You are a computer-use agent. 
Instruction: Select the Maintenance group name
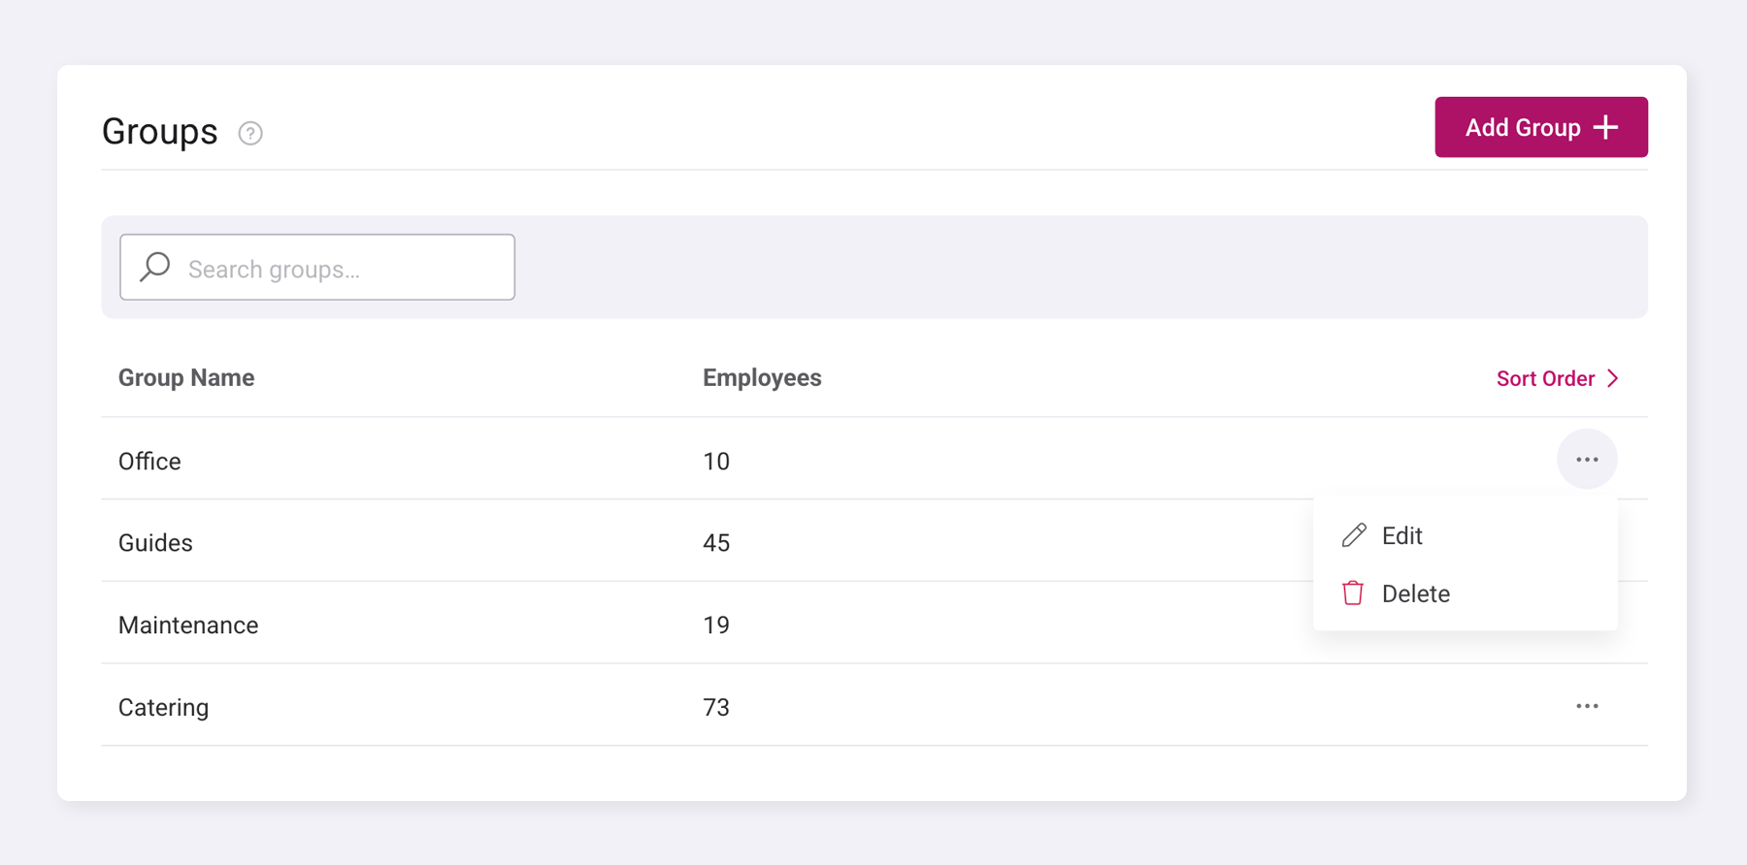point(188,625)
